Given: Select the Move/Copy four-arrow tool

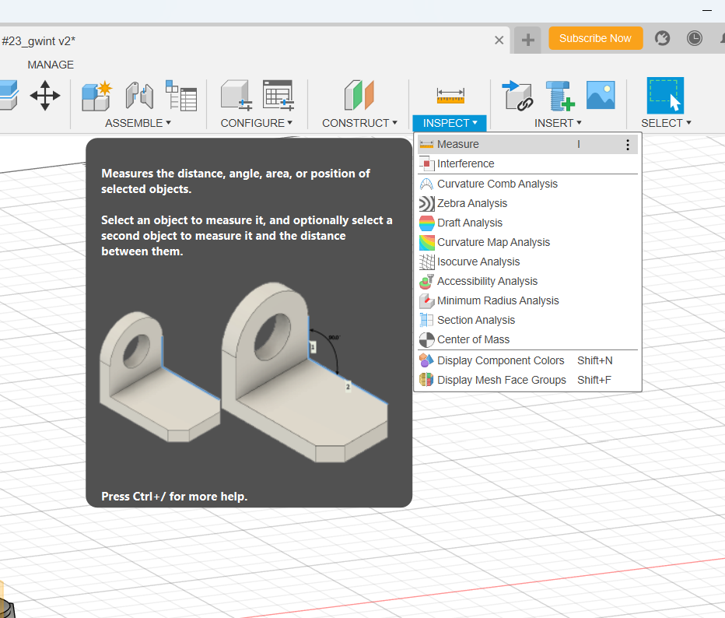Looking at the screenshot, I should click(45, 96).
